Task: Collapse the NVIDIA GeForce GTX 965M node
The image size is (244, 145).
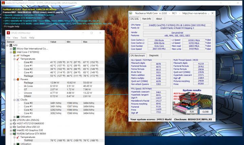Action: tap(11, 134)
